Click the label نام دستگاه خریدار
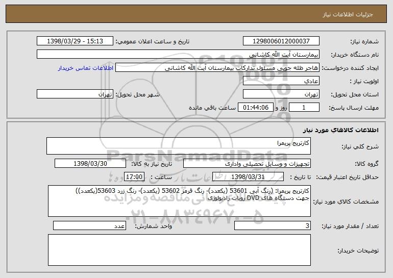 tap(355, 55)
